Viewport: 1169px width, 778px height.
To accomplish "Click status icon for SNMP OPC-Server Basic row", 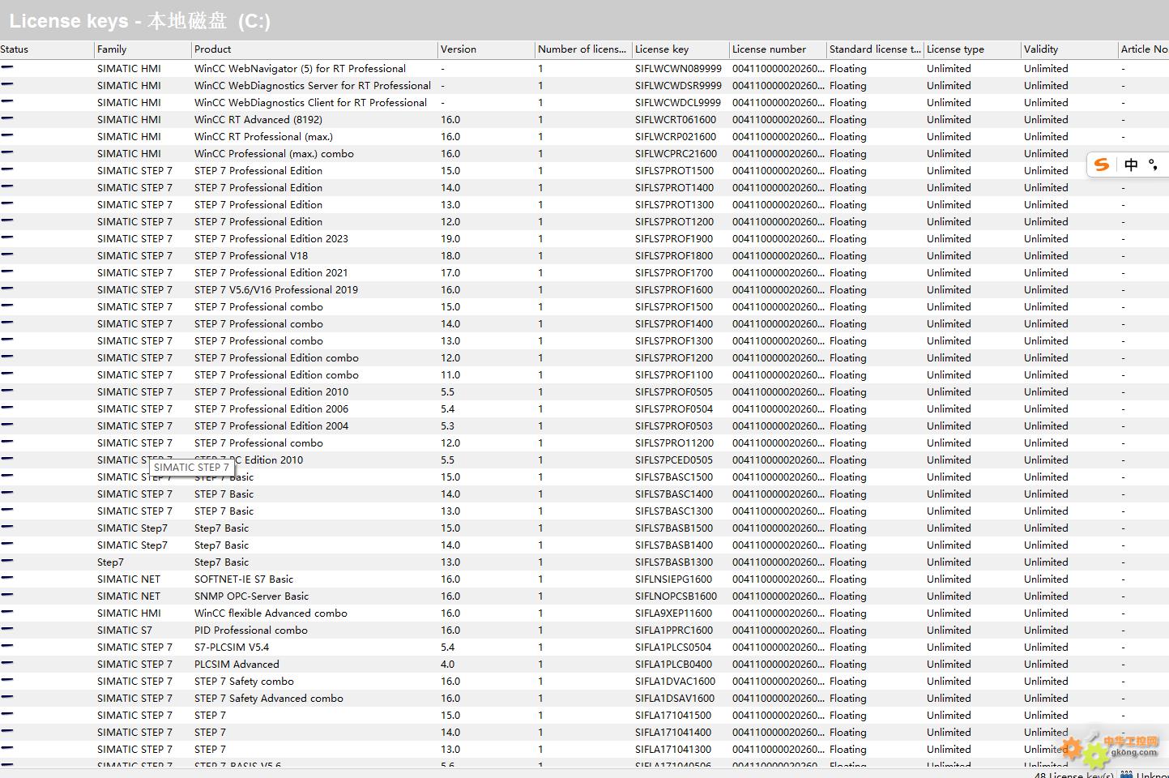I will click(x=7, y=596).
